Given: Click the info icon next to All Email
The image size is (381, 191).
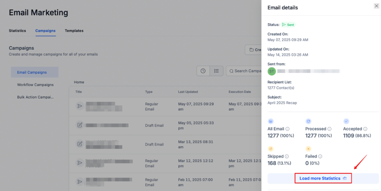Looking at the screenshot, I should [x=288, y=129].
